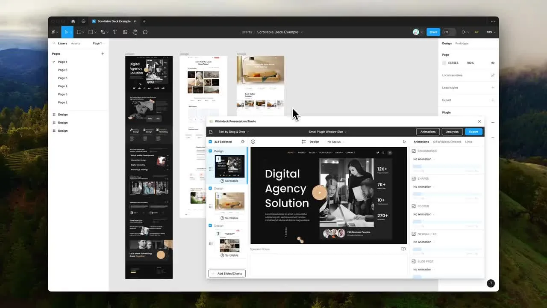This screenshot has width=547, height=308.
Task: Toggle page background visibility eye
Action: (493, 63)
